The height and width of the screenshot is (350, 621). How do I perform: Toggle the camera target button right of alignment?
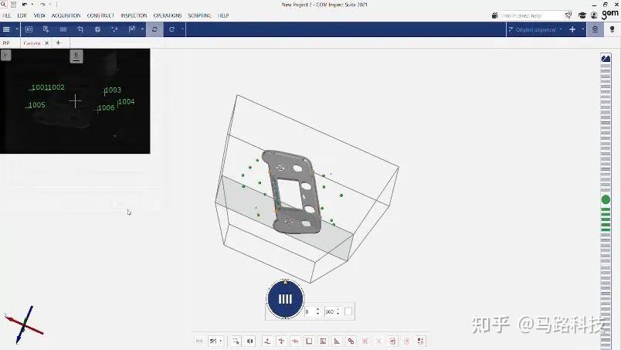(596, 29)
